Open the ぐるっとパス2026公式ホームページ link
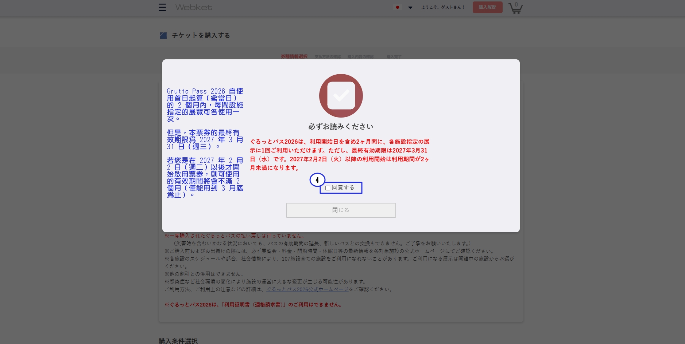 click(x=307, y=289)
